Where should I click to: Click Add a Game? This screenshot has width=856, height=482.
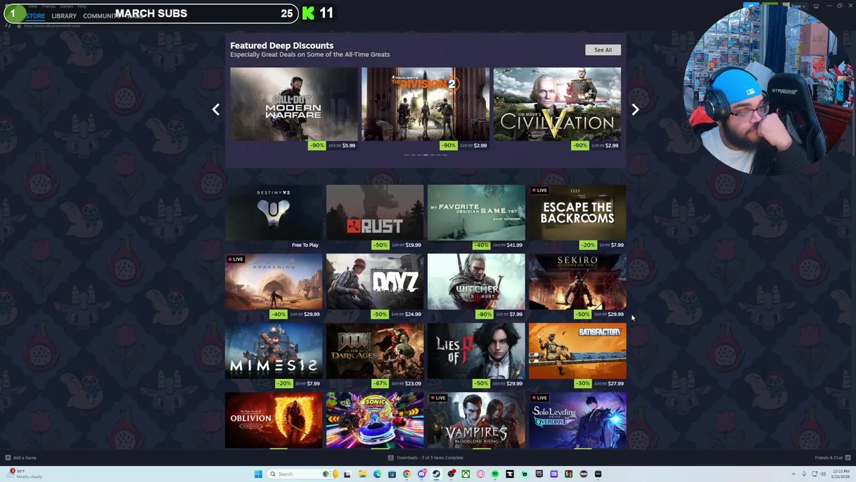(x=21, y=458)
